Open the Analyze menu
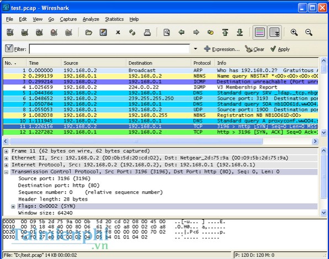Screen dimensions: 329x259 click(x=91, y=19)
